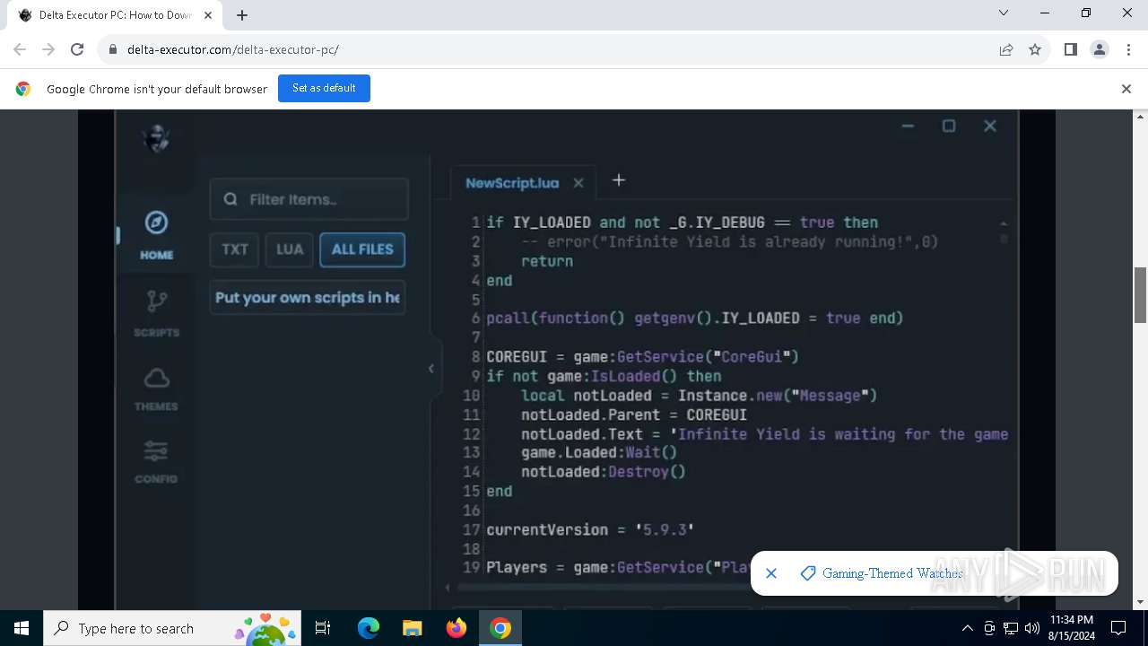Dismiss the default browser notification bar
1148x646 pixels.
[x=1126, y=89]
